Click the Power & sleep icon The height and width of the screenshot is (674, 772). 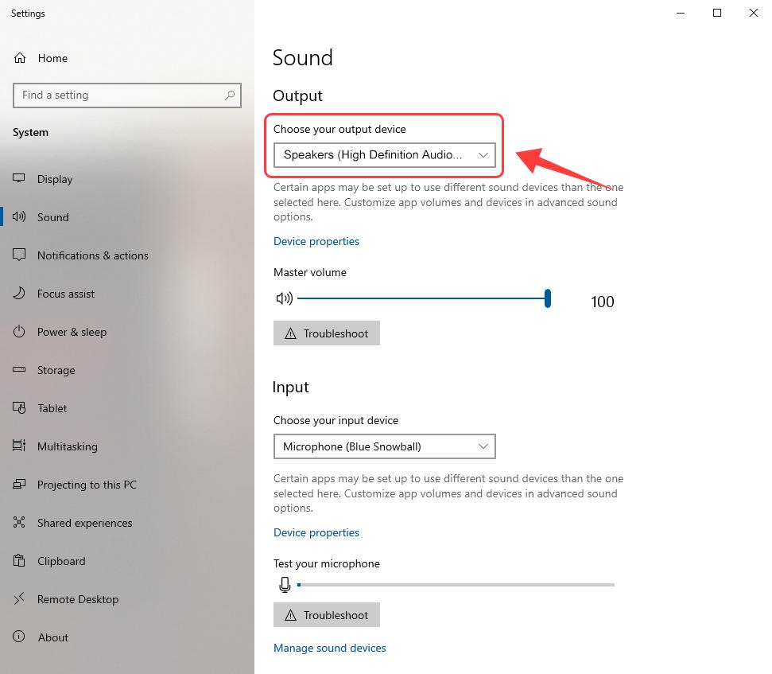[17, 332]
